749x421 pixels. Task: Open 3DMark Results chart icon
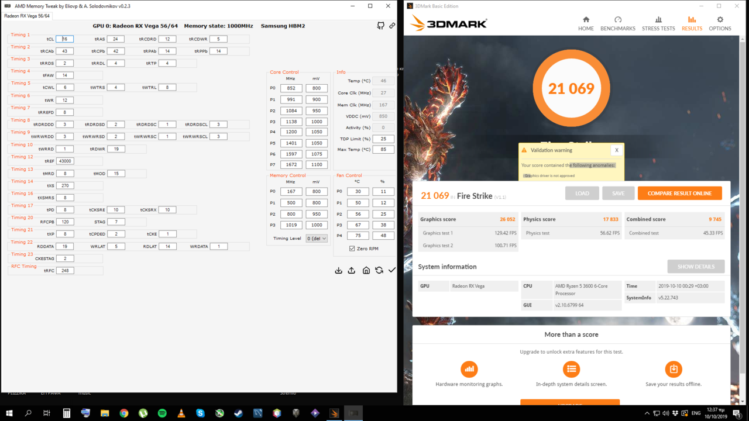(x=692, y=20)
